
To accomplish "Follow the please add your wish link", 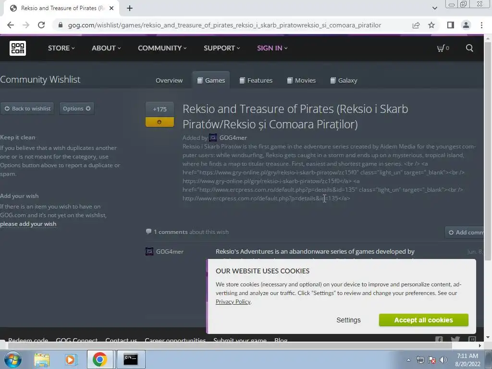I will (x=28, y=224).
